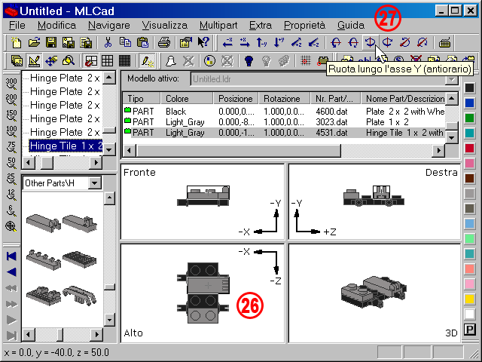The height and width of the screenshot is (362, 482).
Task: Copy the selected part
Action: tap(125, 42)
